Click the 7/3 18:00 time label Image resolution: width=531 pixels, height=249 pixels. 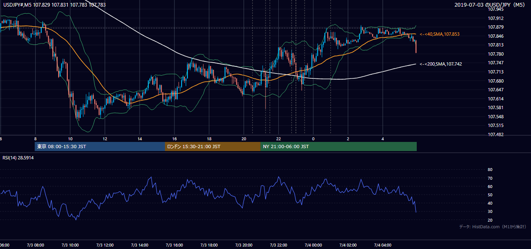click(209, 245)
